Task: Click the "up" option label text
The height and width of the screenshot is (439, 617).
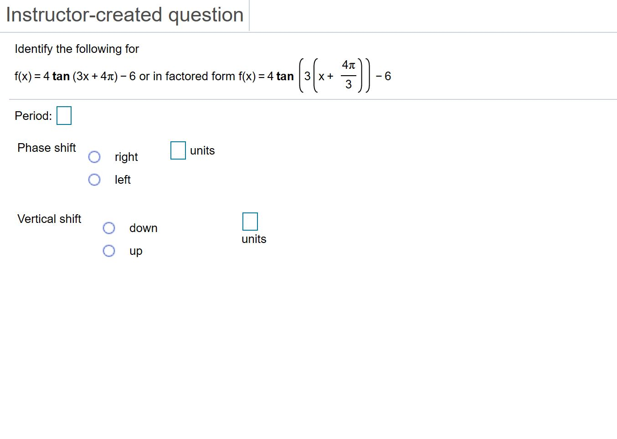Action: click(135, 251)
